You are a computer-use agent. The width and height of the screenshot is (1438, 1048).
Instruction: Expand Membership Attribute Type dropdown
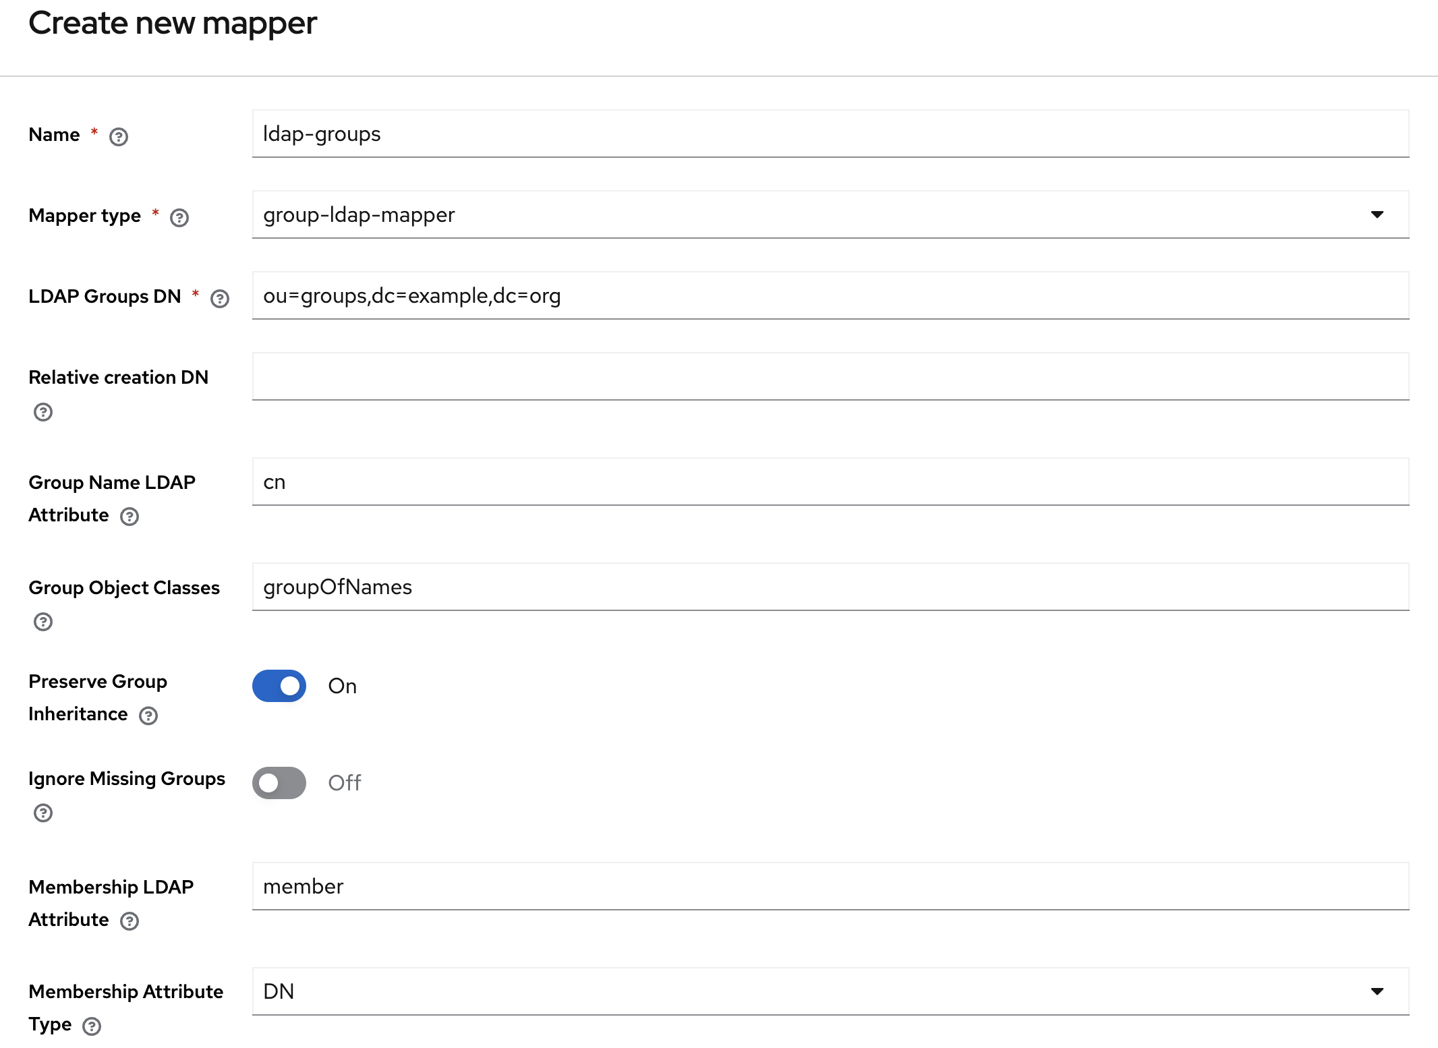click(x=830, y=991)
